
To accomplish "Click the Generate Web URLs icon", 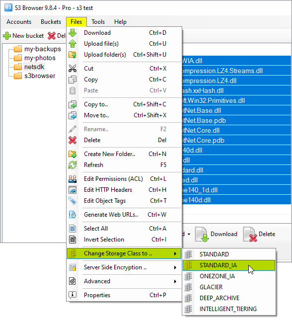I will 73,215.
